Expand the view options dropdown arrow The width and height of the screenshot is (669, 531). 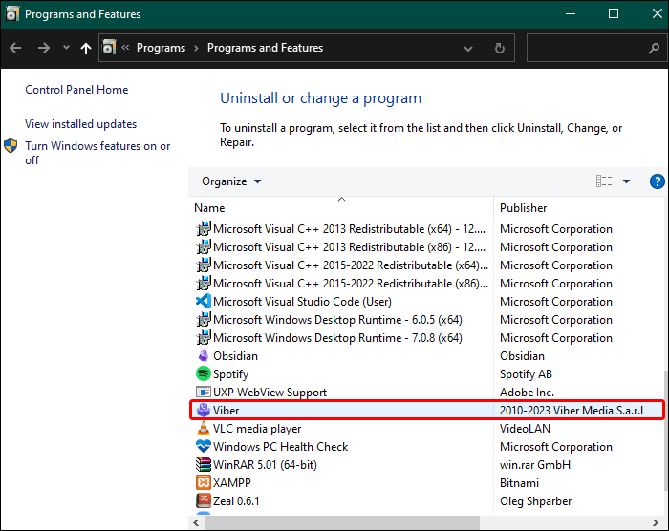coord(627,181)
